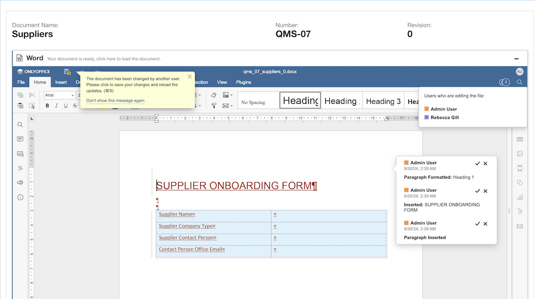Viewport: 535px width, 299px height.
Task: Open the File tab
Action: (x=21, y=82)
